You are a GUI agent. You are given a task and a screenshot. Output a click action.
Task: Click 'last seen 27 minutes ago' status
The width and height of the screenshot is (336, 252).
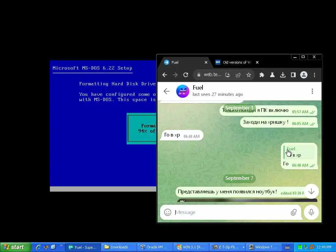click(x=218, y=94)
